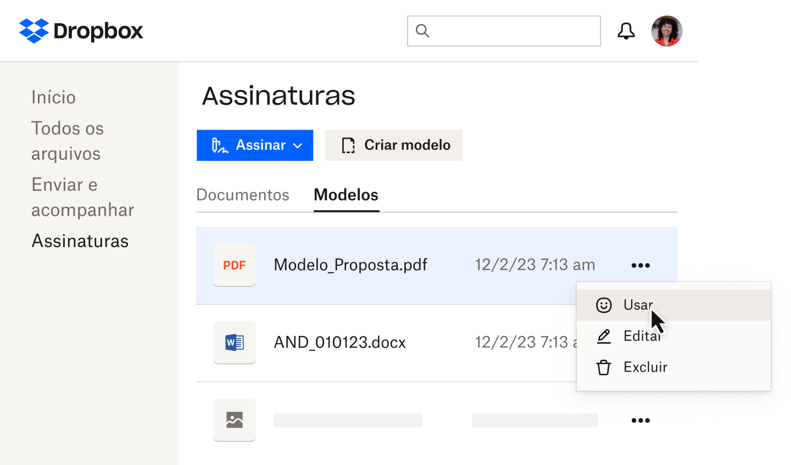Select Usar from the context menu
The image size is (791, 465).
coord(637,305)
